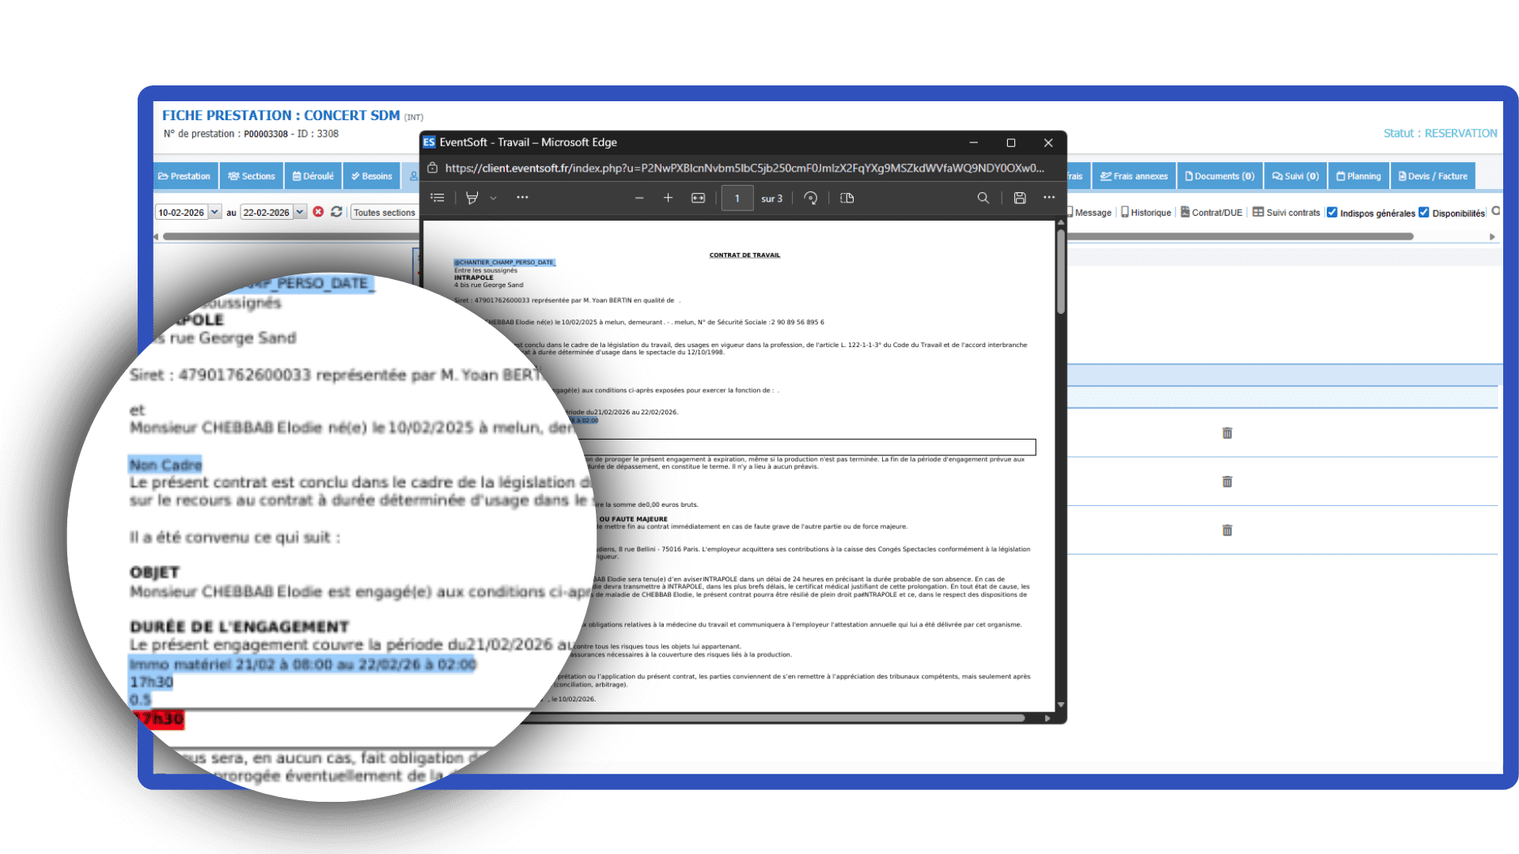The image size is (1519, 854).
Task: Expand the end date 22-02-2026 dropdown
Action: pos(300,212)
